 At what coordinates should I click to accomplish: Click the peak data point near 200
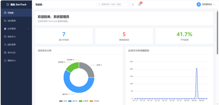click(x=197, y=69)
